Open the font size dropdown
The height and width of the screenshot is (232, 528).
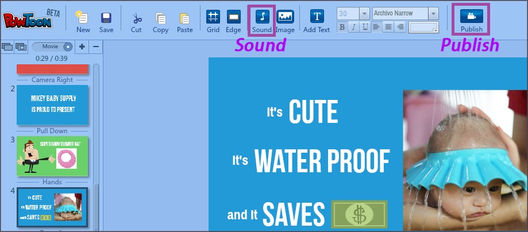click(364, 13)
